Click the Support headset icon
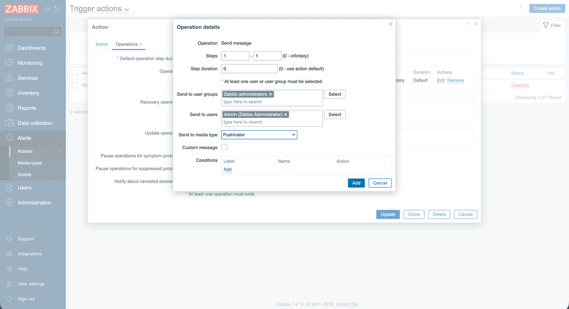Screen dimensions: 569x309 (9, 239)
